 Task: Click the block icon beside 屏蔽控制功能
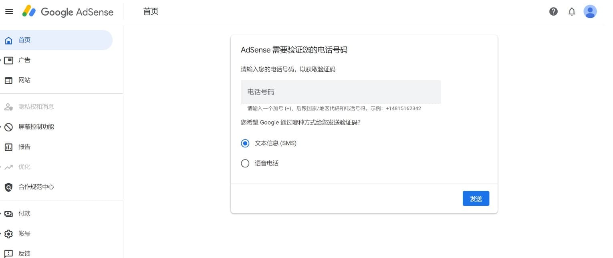(x=8, y=127)
